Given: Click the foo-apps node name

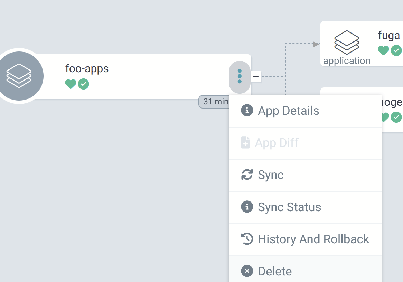Looking at the screenshot, I should coord(87,68).
